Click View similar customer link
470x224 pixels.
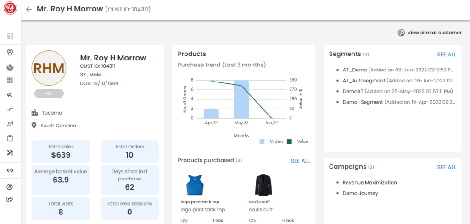coord(430,33)
